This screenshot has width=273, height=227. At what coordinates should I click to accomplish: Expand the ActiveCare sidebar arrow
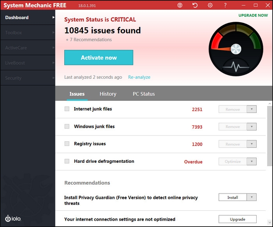coord(53,48)
